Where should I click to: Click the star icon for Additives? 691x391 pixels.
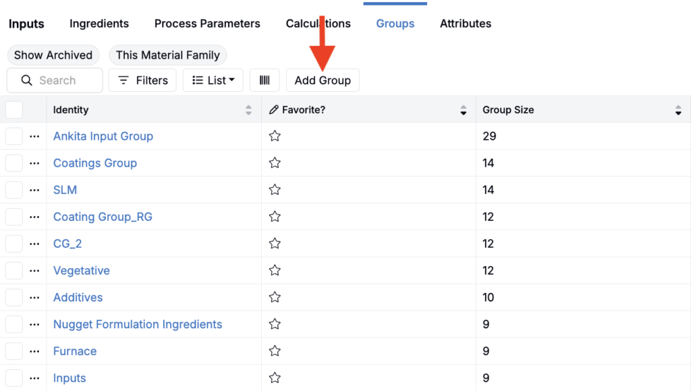click(x=275, y=298)
